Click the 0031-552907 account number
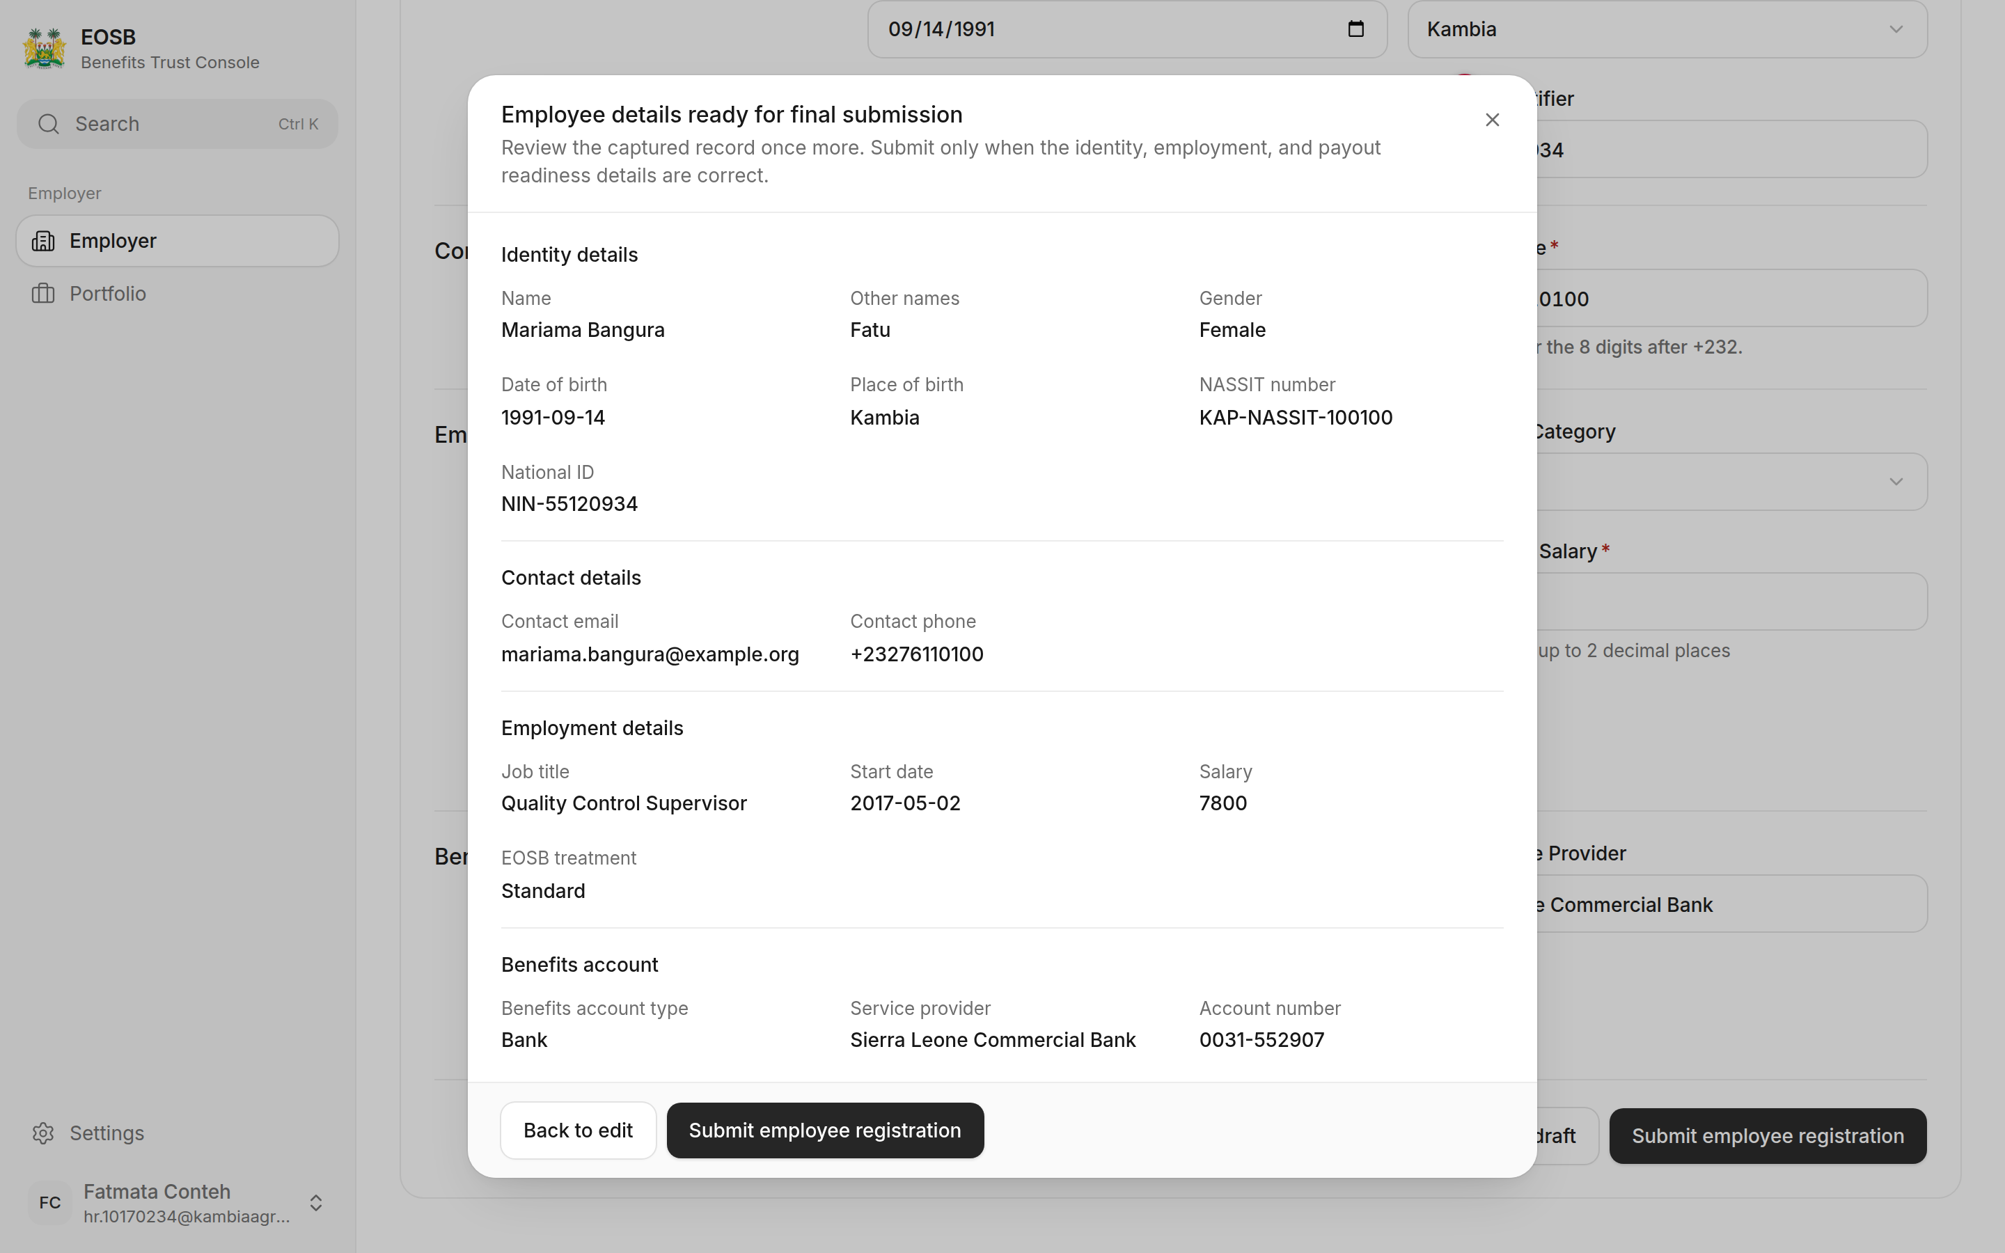Viewport: 2005px width, 1253px height. 1261,1040
